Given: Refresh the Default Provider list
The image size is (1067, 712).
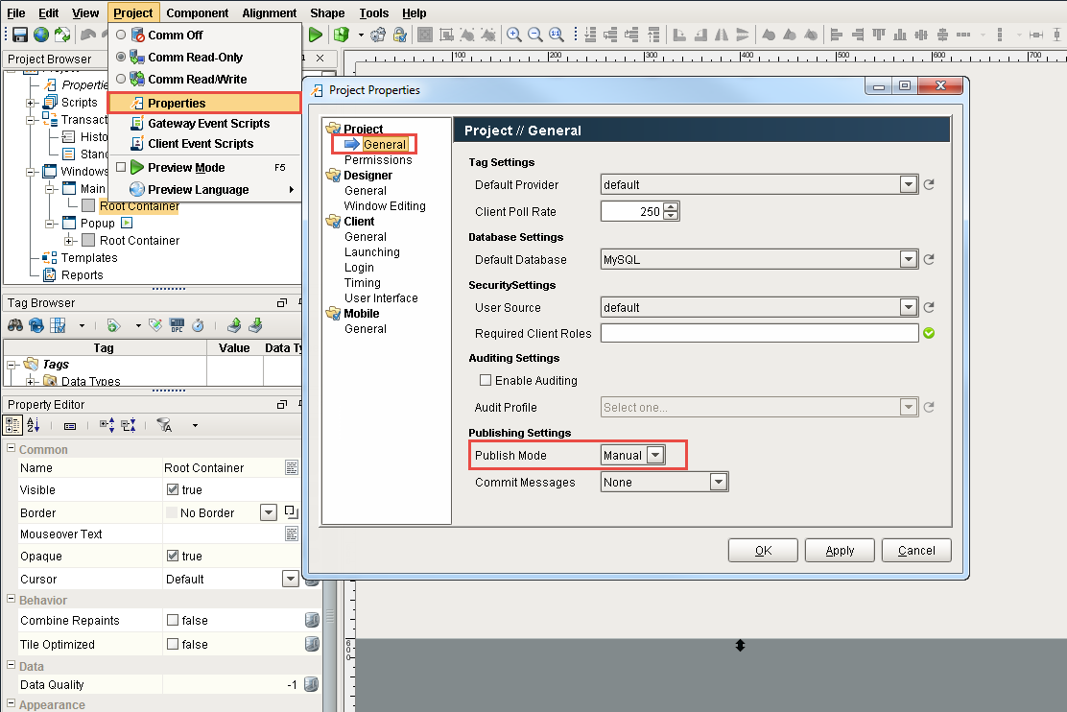Looking at the screenshot, I should point(928,184).
